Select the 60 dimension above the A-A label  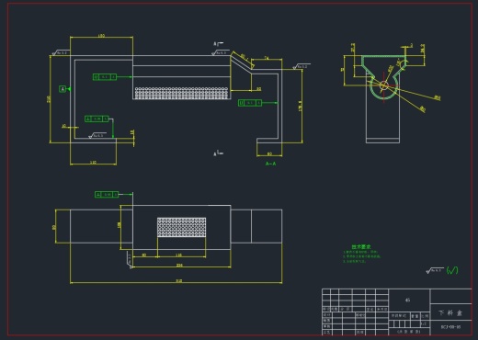[269, 153]
